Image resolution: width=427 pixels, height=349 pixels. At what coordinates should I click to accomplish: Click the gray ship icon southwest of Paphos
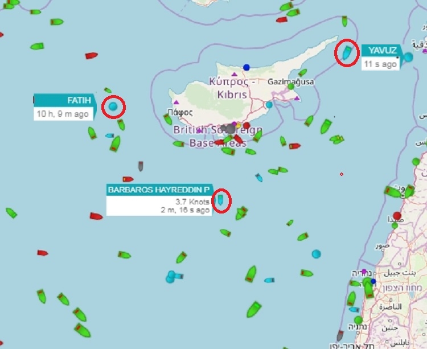pyautogui.click(x=141, y=166)
